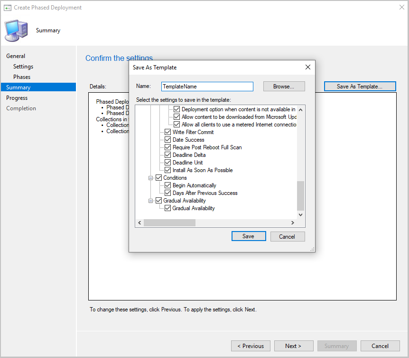Click scroll left arrow in settings tree
Viewport: 409px width, 358px height.
point(139,223)
